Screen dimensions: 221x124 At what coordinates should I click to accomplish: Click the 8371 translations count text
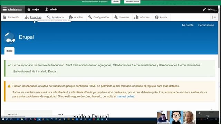pos(69,65)
